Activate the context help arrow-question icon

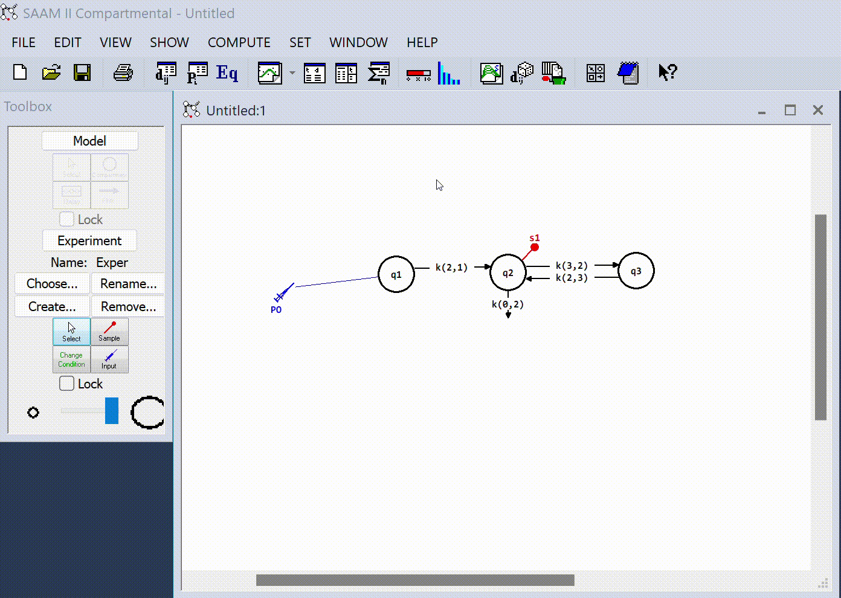[x=668, y=73]
